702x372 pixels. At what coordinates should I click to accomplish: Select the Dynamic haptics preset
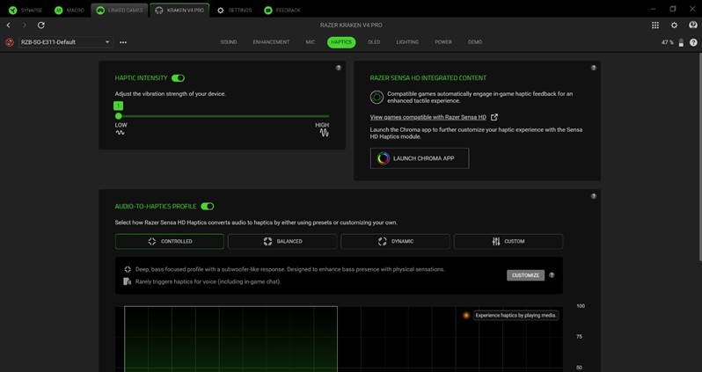point(395,241)
